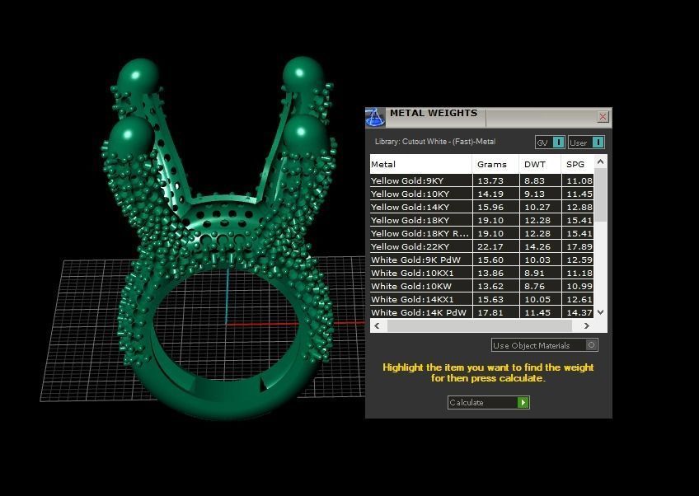Image resolution: width=699 pixels, height=496 pixels.
Task: Select the Yellow Gold:18KY R... row
Action: click(481, 233)
